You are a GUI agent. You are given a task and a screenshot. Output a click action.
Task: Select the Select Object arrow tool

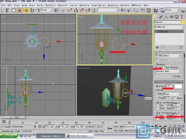tap(2, 10)
